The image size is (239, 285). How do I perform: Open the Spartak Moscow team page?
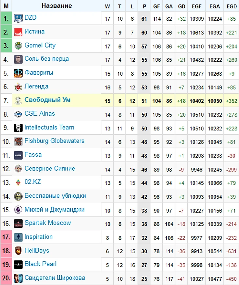[x=47, y=223]
